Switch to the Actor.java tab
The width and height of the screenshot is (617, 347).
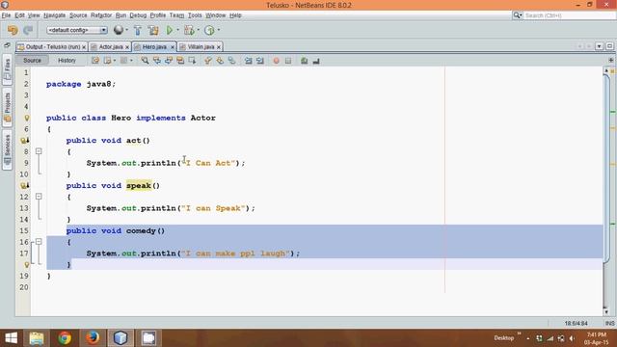111,47
